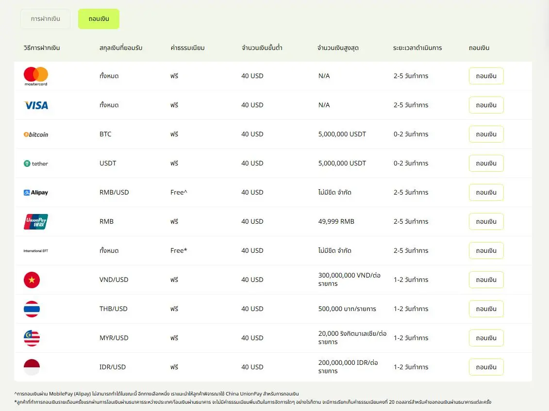This screenshot has width=549, height=411.
Task: Click the Alipay logo
Action: (x=36, y=193)
